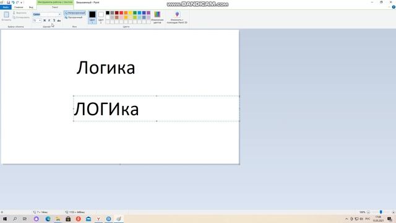This screenshot has width=396, height=223.
Task: Click Вырезать (cut) in clipboard group
Action: pos(20,13)
